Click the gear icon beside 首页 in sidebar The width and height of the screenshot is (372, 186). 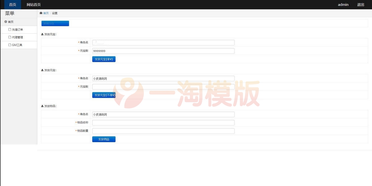tap(5, 22)
